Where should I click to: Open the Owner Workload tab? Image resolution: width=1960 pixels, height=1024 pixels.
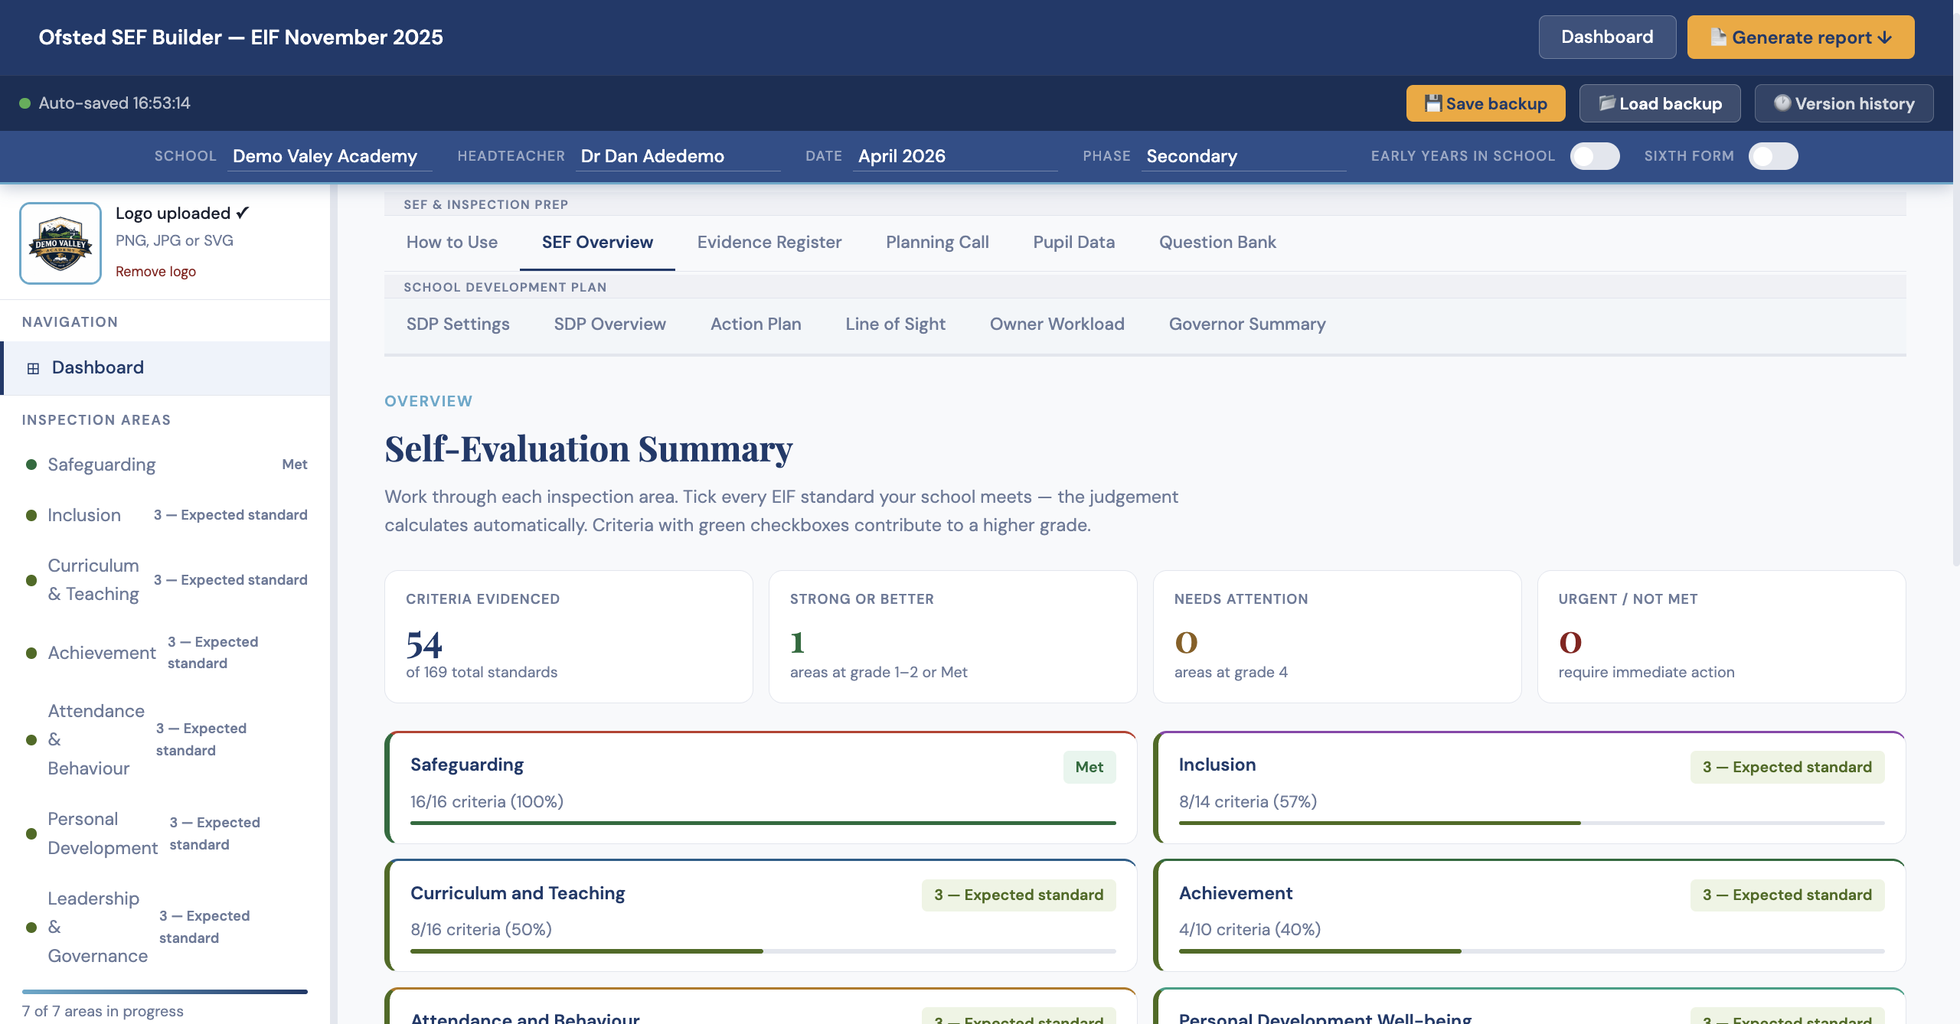pyautogui.click(x=1057, y=324)
